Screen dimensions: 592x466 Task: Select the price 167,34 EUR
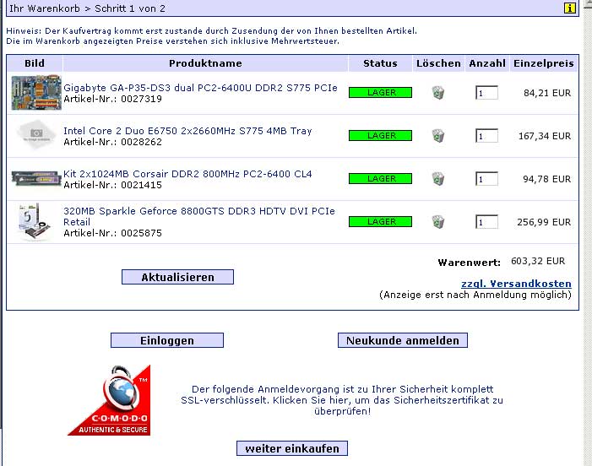point(545,136)
